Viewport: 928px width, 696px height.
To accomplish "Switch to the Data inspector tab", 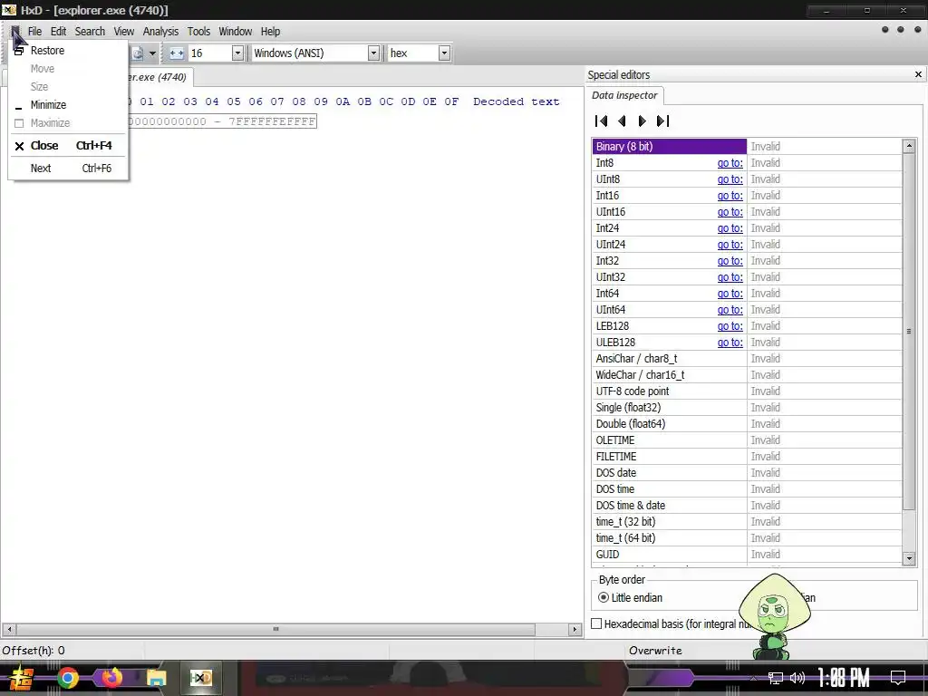I will 624,95.
